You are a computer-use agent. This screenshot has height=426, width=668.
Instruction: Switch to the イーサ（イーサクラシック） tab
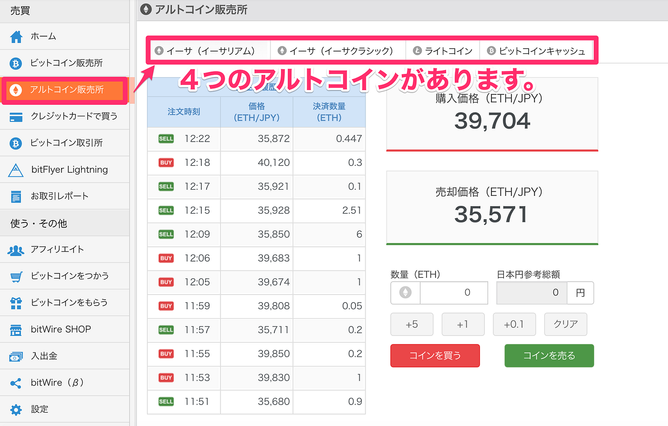tap(338, 51)
